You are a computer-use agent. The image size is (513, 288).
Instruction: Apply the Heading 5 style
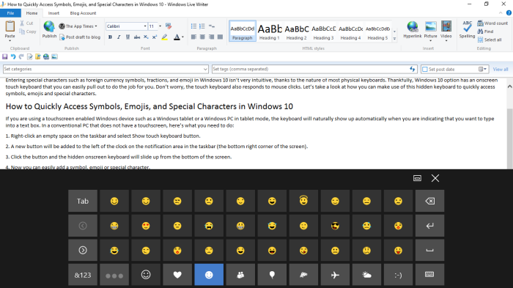tap(377, 32)
